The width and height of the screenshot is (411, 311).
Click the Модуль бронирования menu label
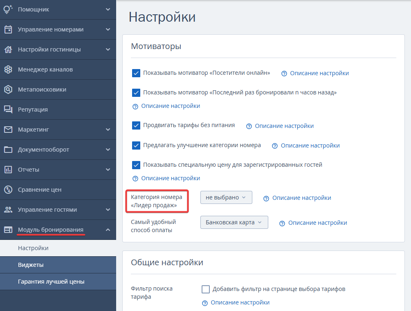[51, 230]
